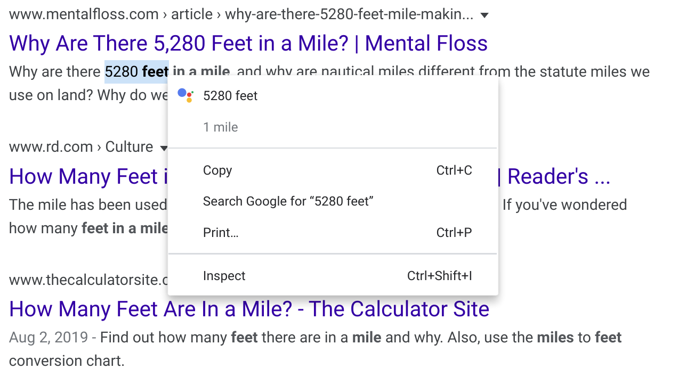Click the Google Assistant icon in context menu
The width and height of the screenshot is (678, 385).
185,95
